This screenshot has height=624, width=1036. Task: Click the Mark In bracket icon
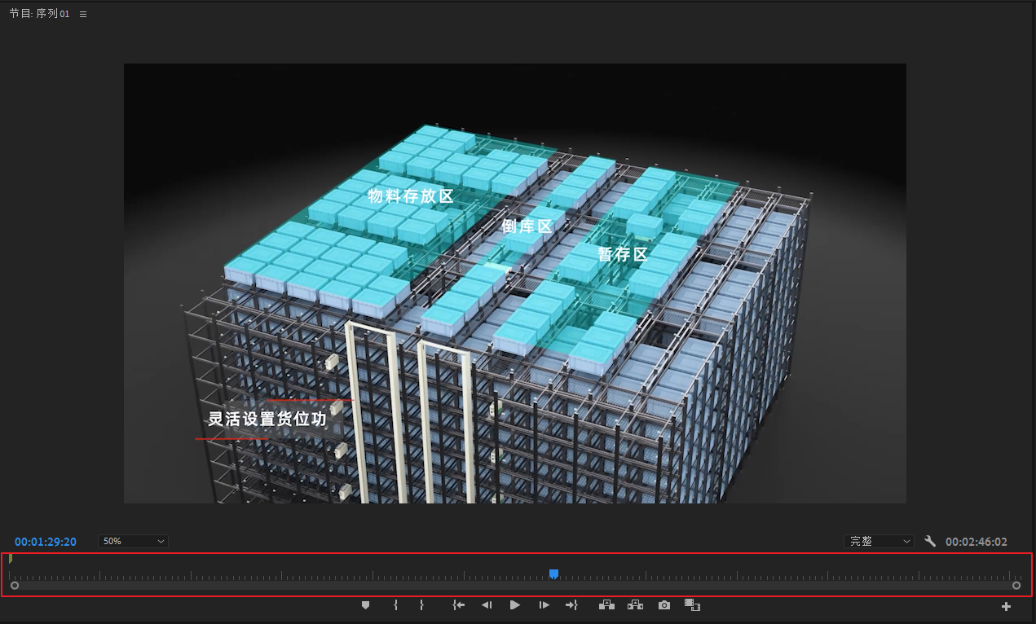(x=395, y=605)
